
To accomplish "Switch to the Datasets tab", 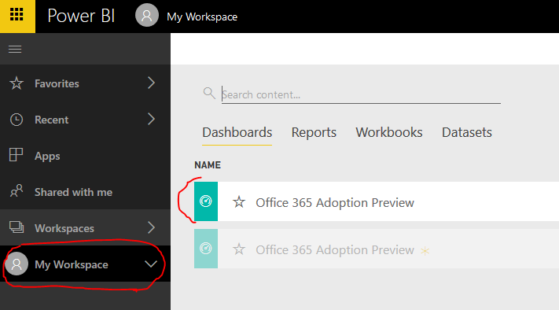I will [x=467, y=133].
